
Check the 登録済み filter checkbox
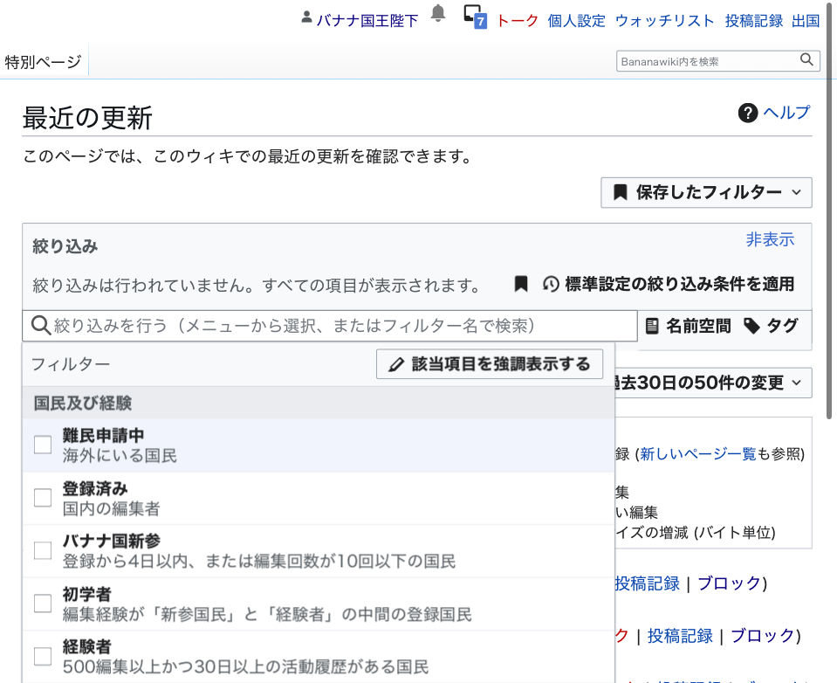point(43,497)
